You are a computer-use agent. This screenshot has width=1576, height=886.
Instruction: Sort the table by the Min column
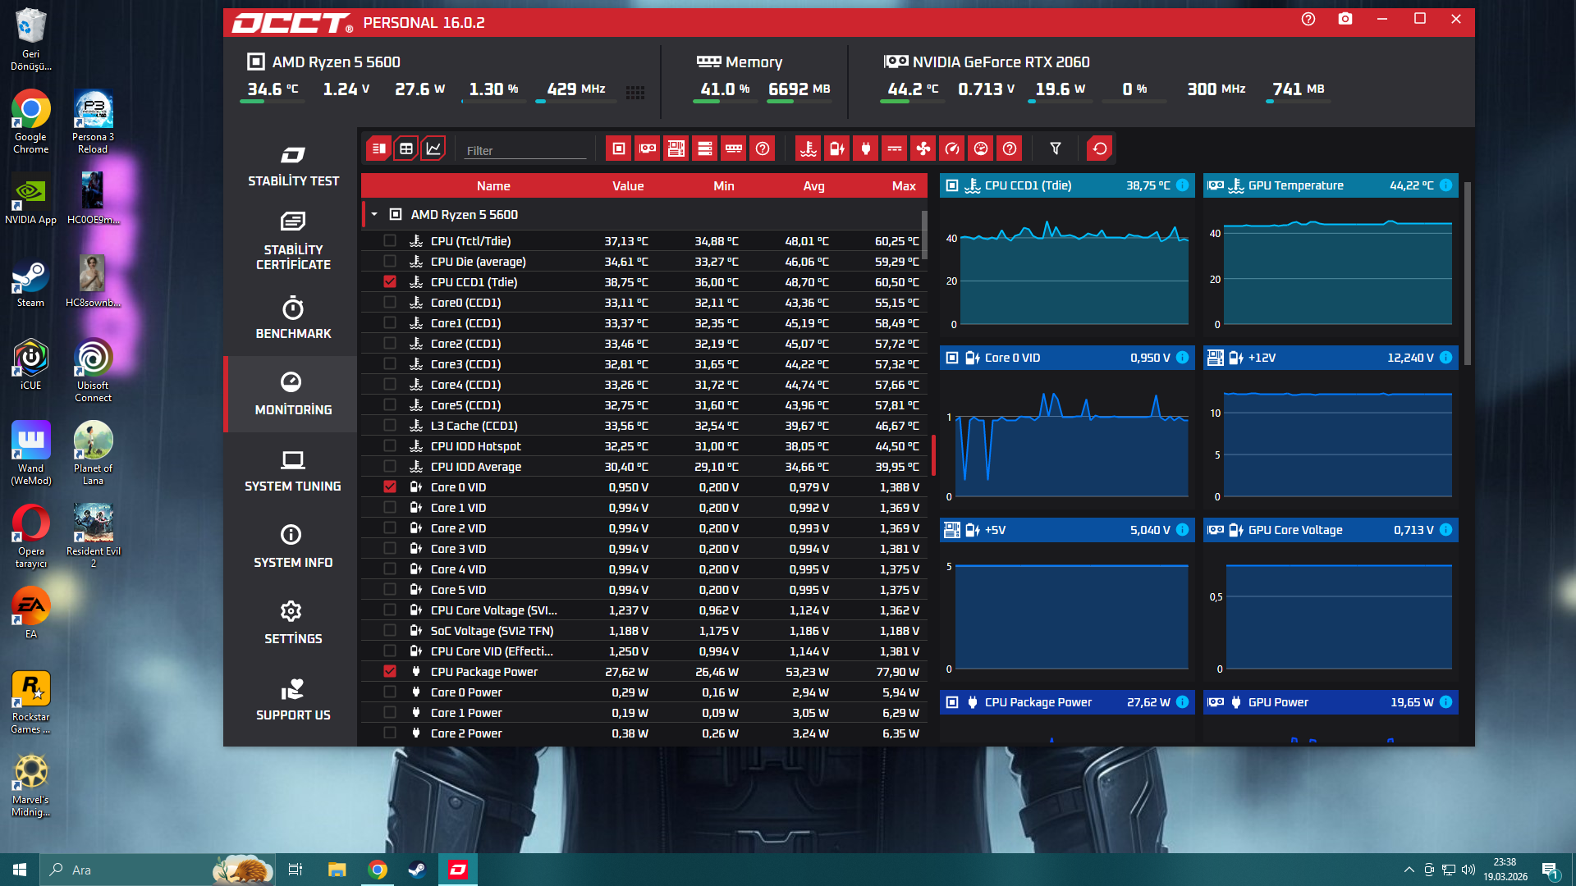coord(724,186)
